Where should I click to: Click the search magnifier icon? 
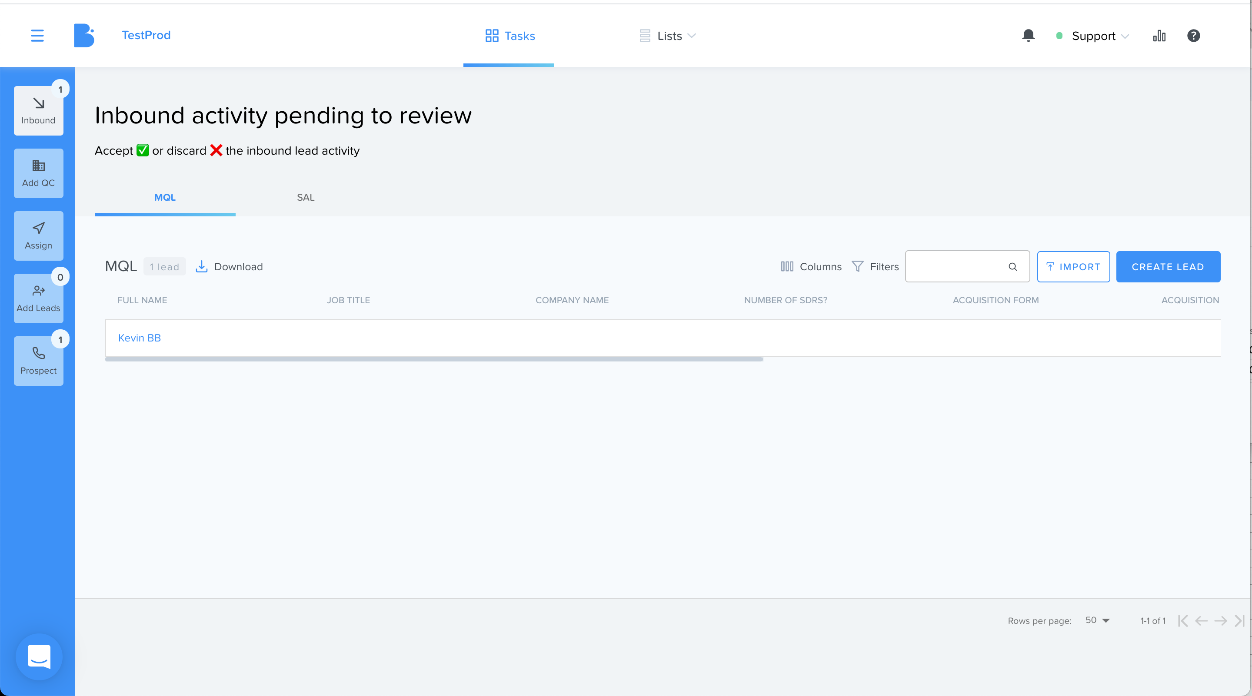click(x=1013, y=267)
